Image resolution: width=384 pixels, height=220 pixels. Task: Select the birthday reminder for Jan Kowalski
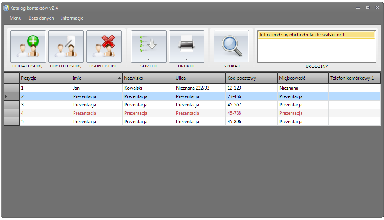click(x=316, y=35)
